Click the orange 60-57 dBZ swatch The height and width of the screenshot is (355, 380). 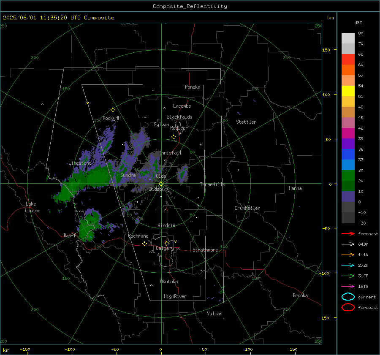tap(348, 70)
